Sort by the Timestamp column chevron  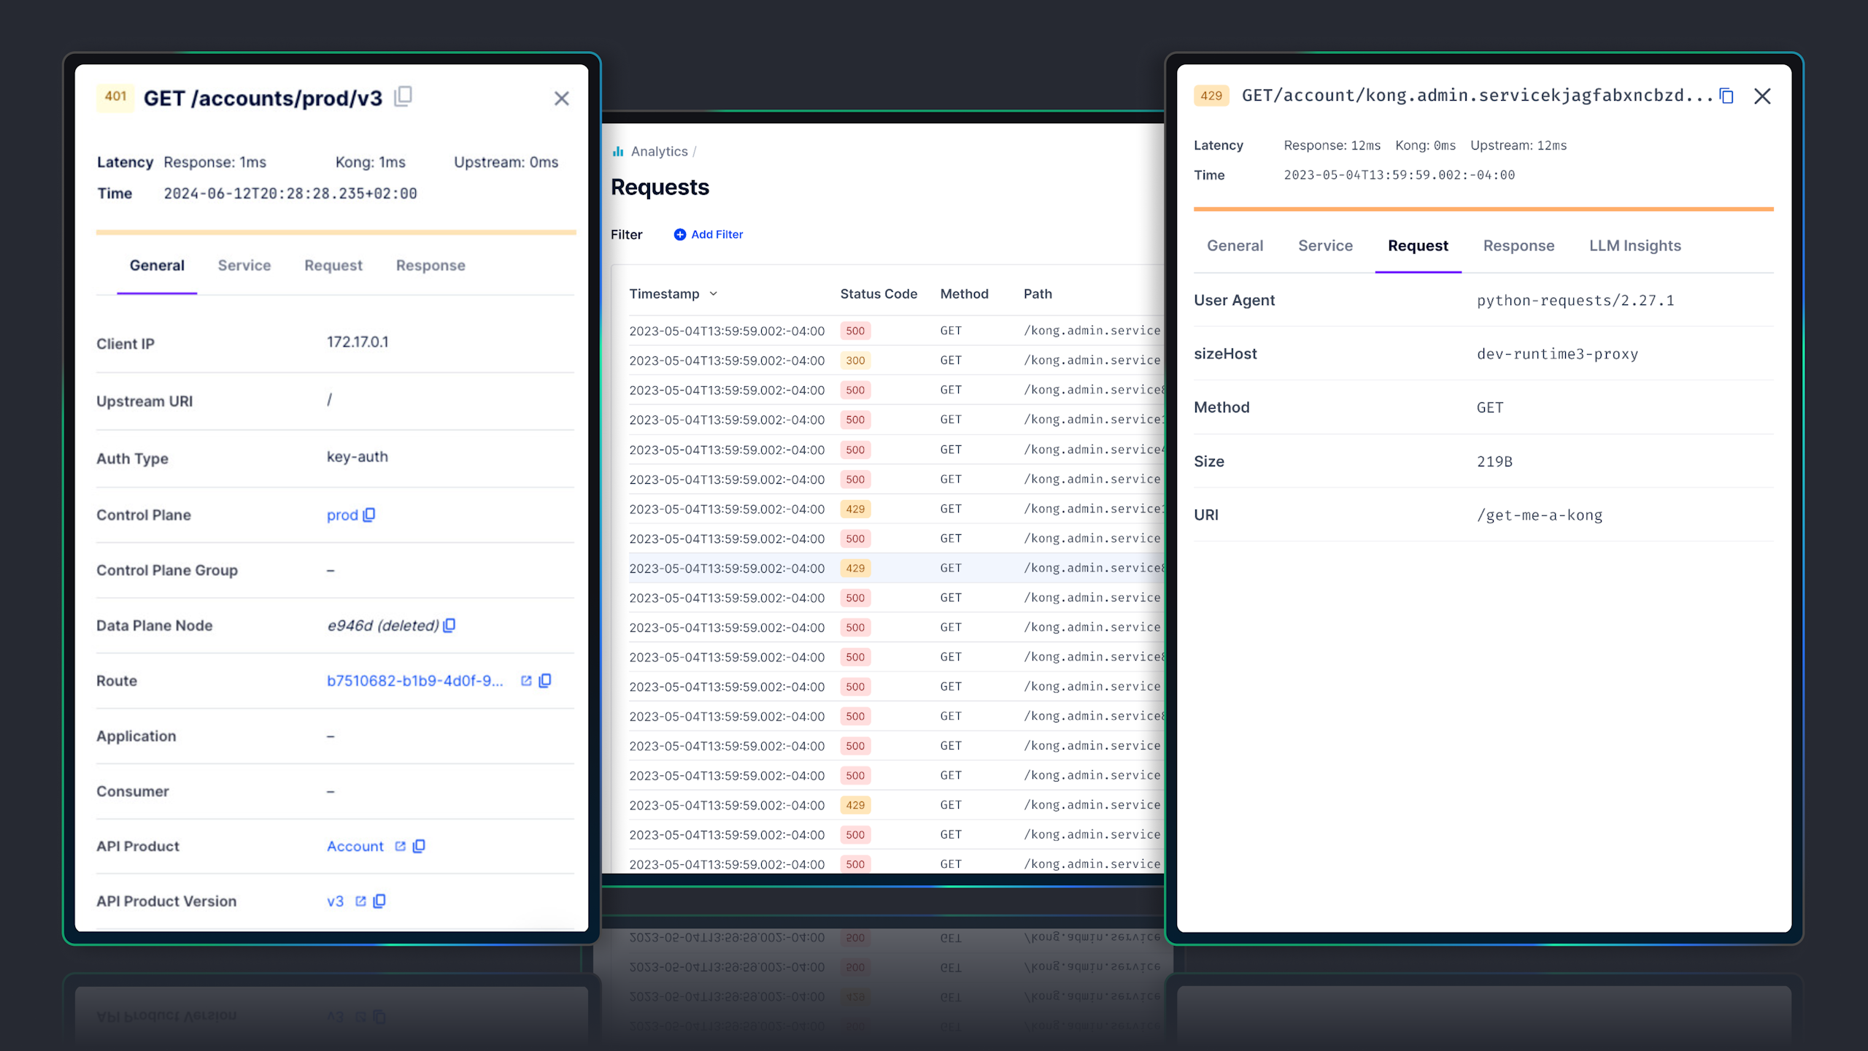click(714, 293)
